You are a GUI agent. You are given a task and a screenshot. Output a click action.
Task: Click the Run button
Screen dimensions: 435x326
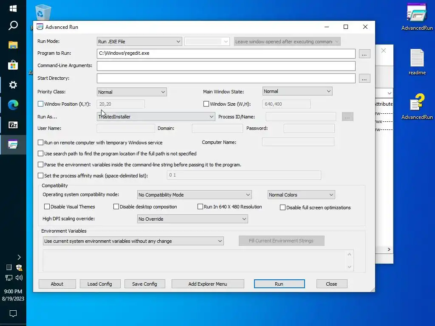click(x=279, y=284)
